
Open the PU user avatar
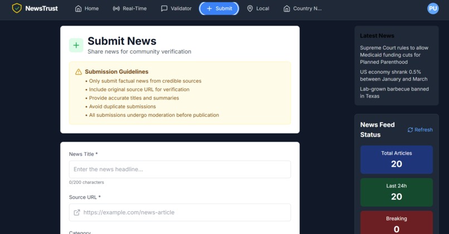tap(433, 8)
